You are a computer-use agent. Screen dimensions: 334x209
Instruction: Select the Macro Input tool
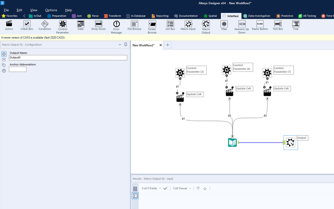point(188,25)
